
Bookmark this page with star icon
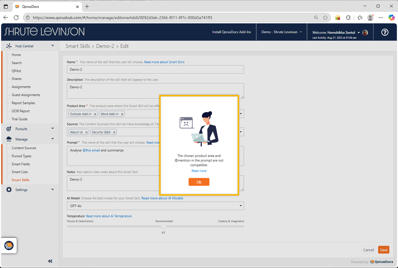coord(325,17)
